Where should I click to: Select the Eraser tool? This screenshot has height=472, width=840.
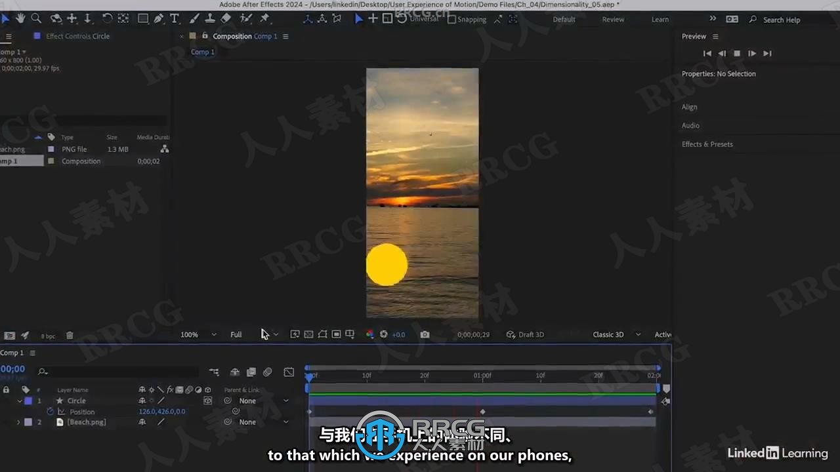tap(226, 18)
